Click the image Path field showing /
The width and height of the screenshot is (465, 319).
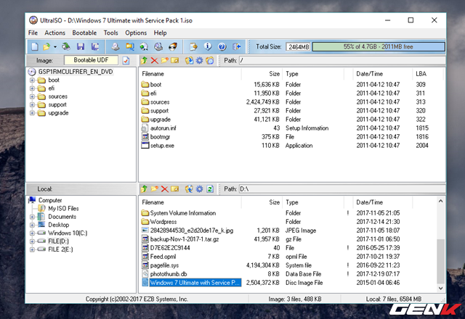tap(342, 61)
